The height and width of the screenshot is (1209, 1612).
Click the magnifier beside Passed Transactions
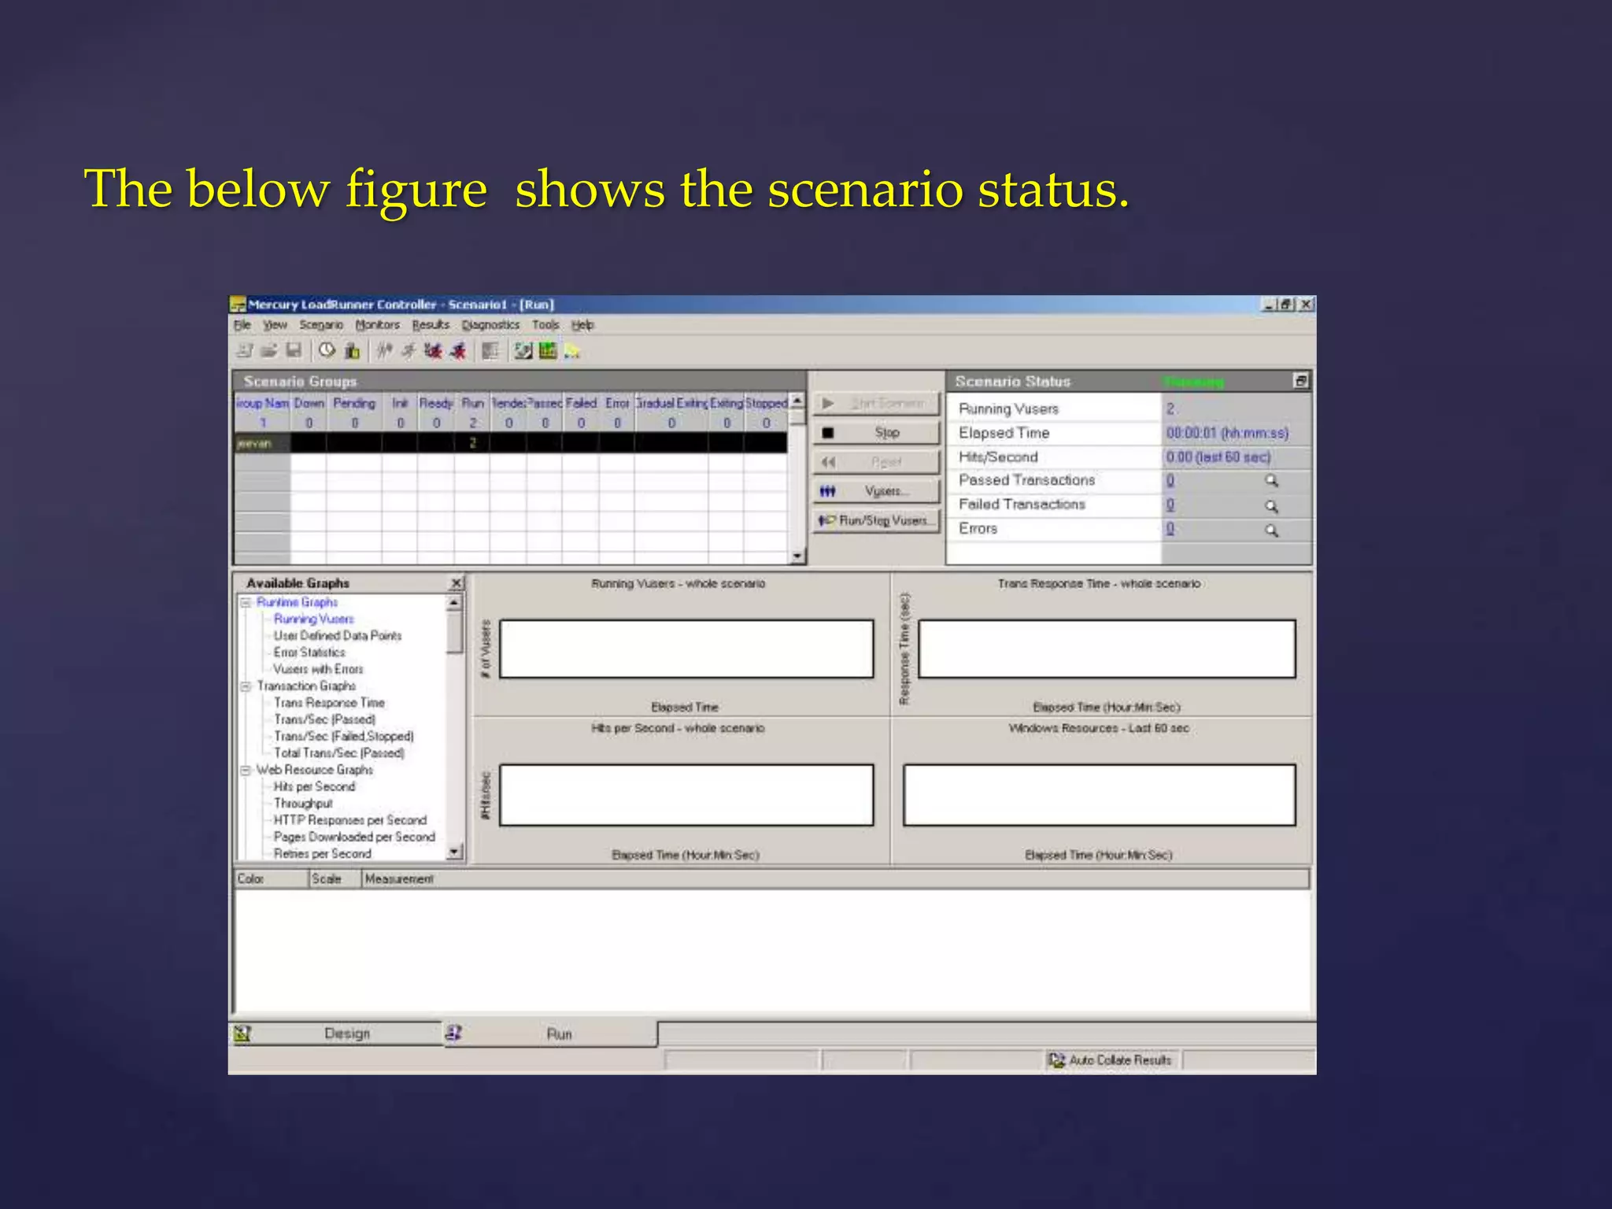(1271, 481)
